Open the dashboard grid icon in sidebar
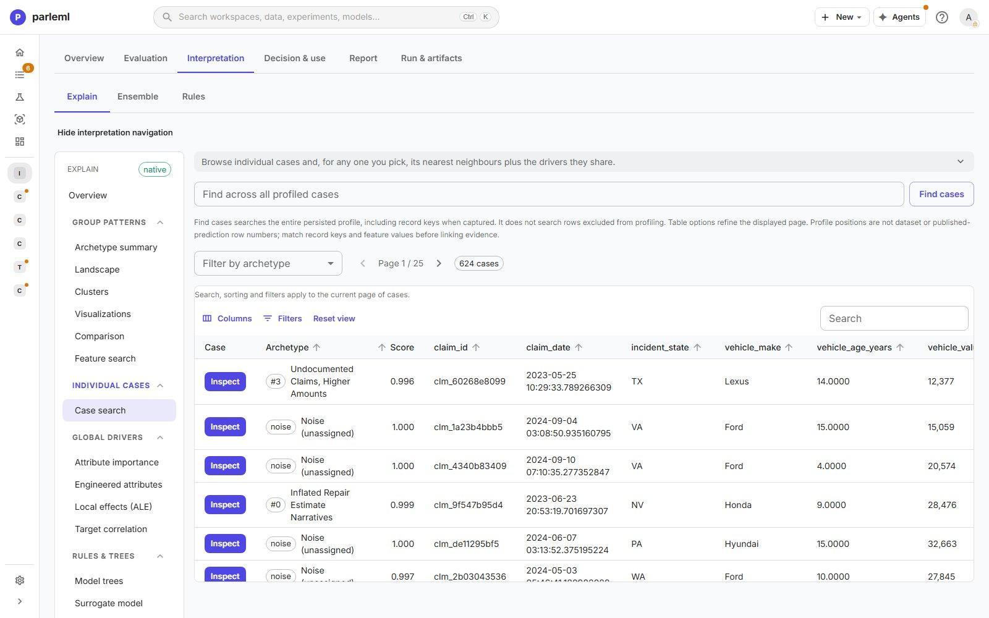 point(20,142)
